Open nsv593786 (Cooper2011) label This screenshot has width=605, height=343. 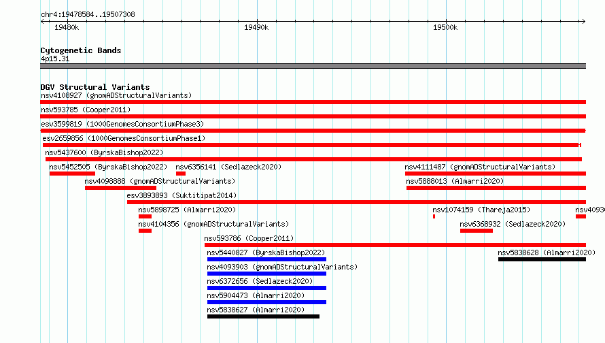249,238
